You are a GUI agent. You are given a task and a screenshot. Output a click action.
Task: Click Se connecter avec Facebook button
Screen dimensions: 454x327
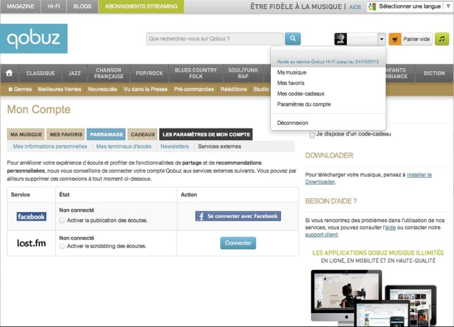[238, 216]
